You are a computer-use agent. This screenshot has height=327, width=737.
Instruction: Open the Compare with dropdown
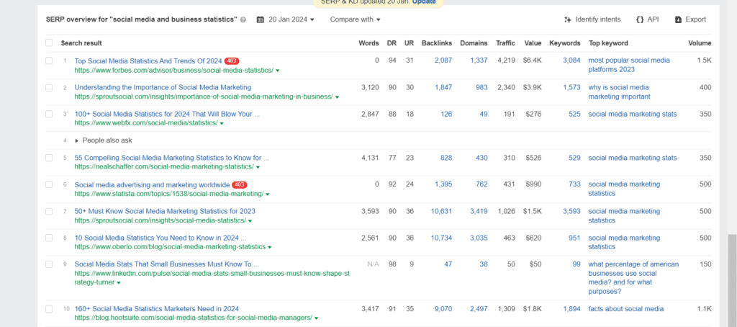click(x=355, y=19)
